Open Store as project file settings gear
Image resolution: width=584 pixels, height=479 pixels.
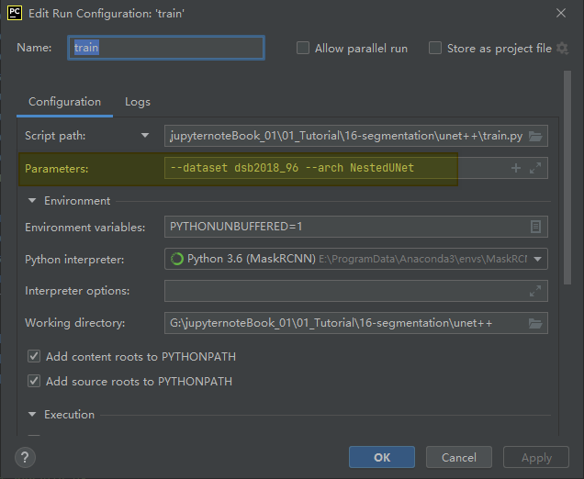[x=562, y=49]
